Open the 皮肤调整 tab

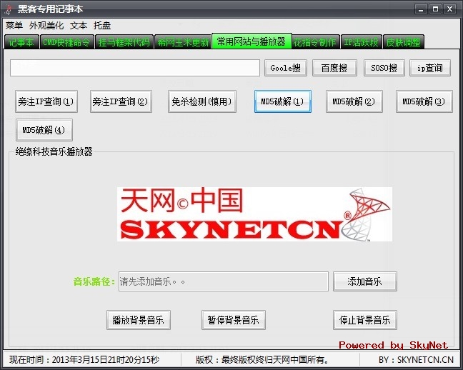pyautogui.click(x=404, y=41)
